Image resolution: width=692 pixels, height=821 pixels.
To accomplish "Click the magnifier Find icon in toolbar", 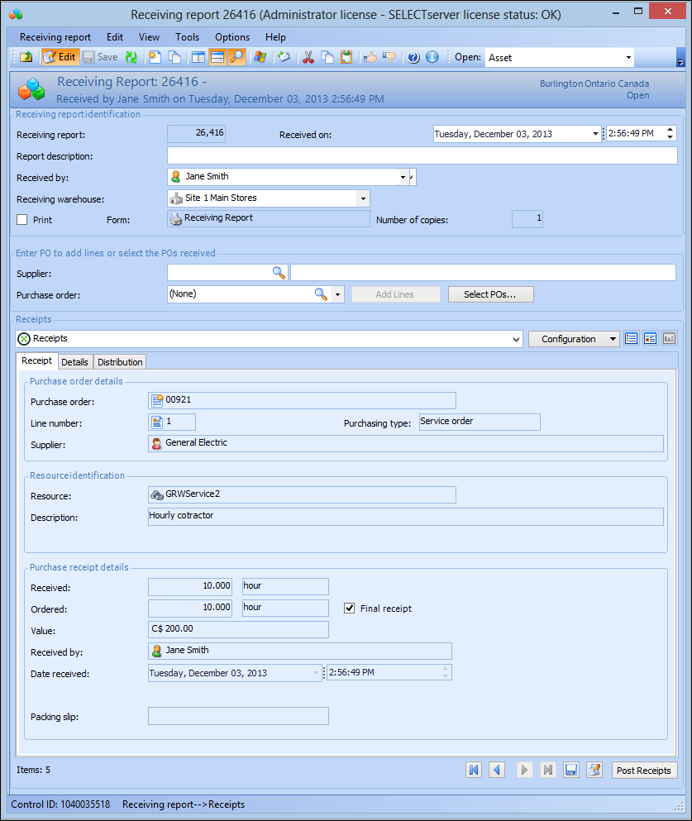I will 236,57.
